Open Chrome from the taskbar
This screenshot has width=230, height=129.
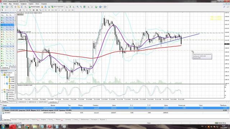27,126
